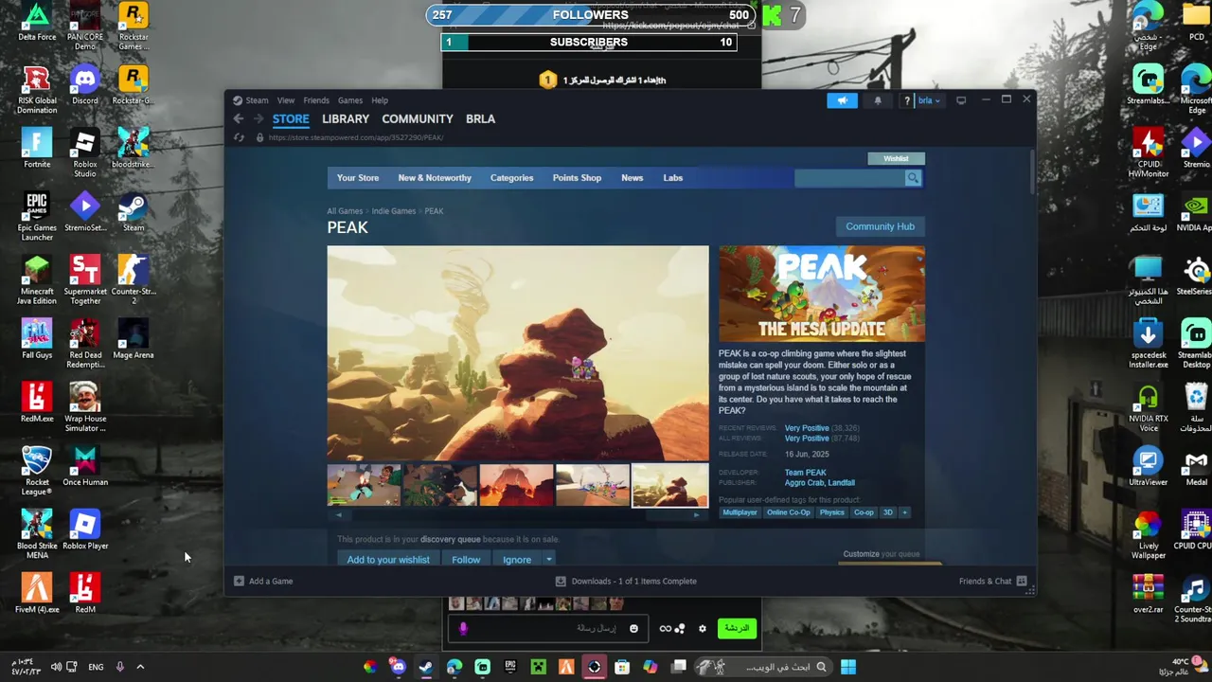Toggle the volume speaker in system tray
The width and height of the screenshot is (1212, 682).
click(x=56, y=667)
